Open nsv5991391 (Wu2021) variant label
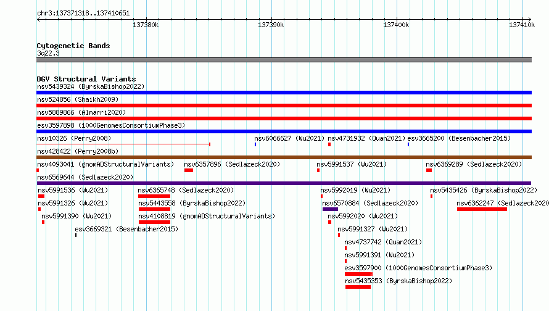 click(379, 255)
